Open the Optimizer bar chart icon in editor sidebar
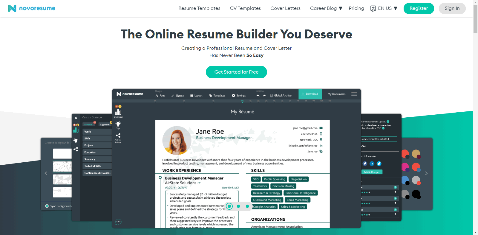 click(x=118, y=112)
